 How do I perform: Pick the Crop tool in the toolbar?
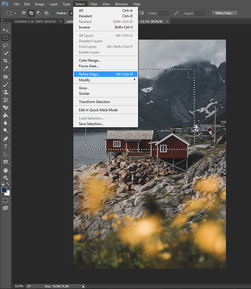point(6,61)
